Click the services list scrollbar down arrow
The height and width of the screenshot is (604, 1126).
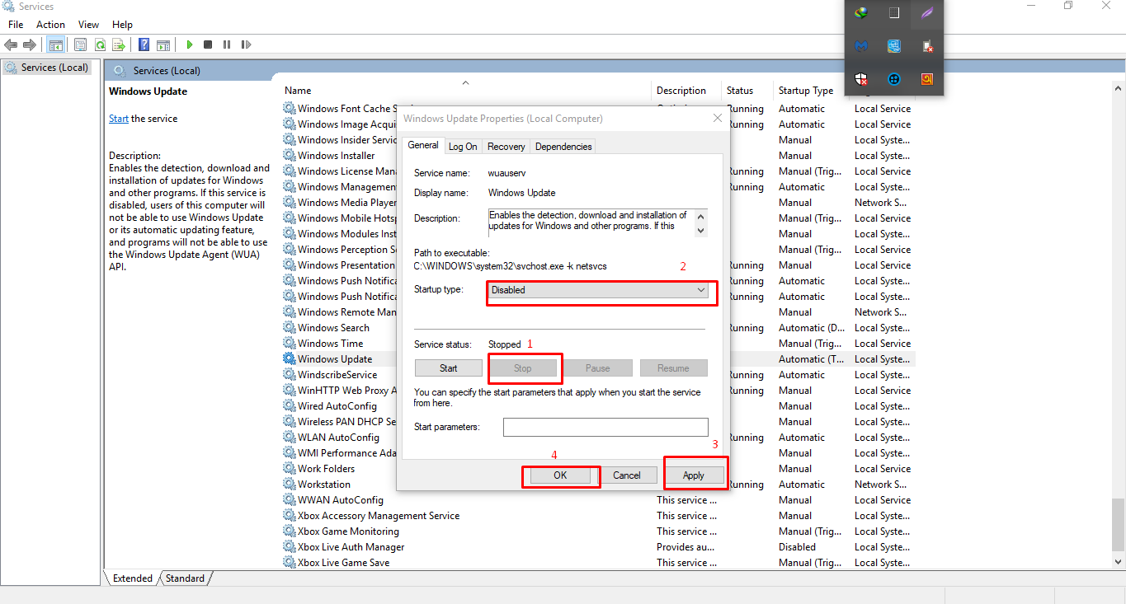pos(1119,562)
